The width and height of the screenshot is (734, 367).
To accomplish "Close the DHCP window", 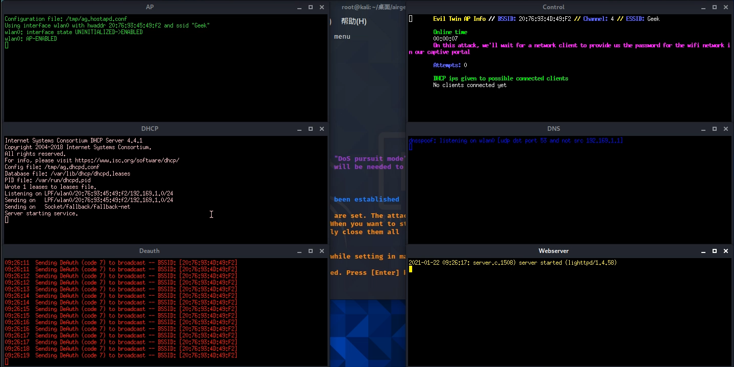I will 322,129.
